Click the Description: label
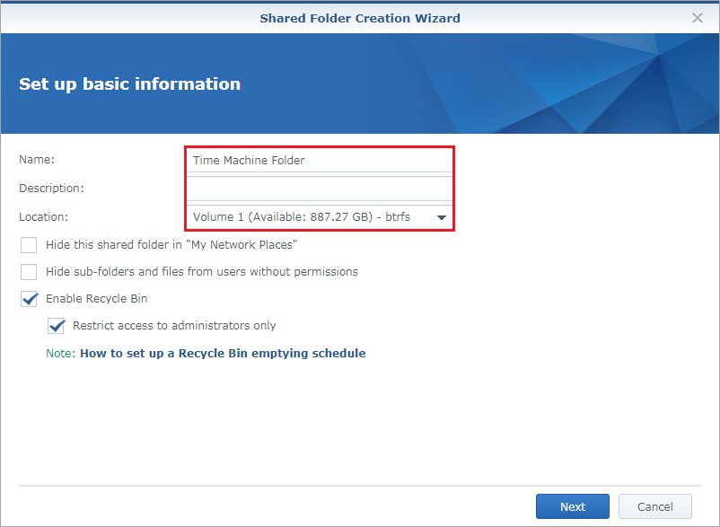The image size is (720, 527). click(x=51, y=189)
